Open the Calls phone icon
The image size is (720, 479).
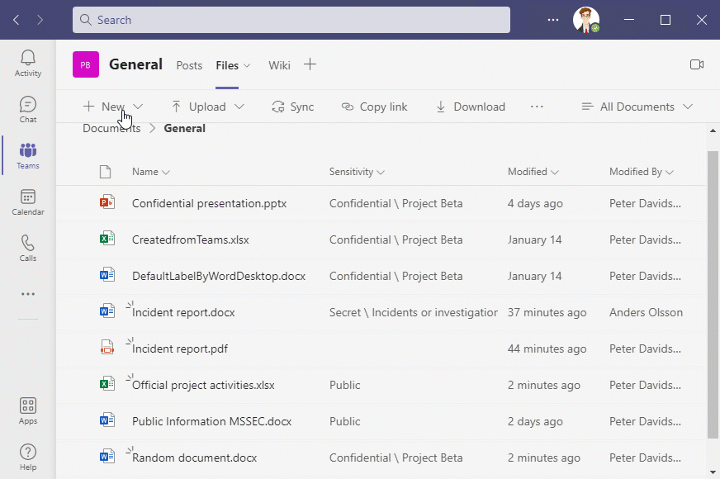click(28, 248)
